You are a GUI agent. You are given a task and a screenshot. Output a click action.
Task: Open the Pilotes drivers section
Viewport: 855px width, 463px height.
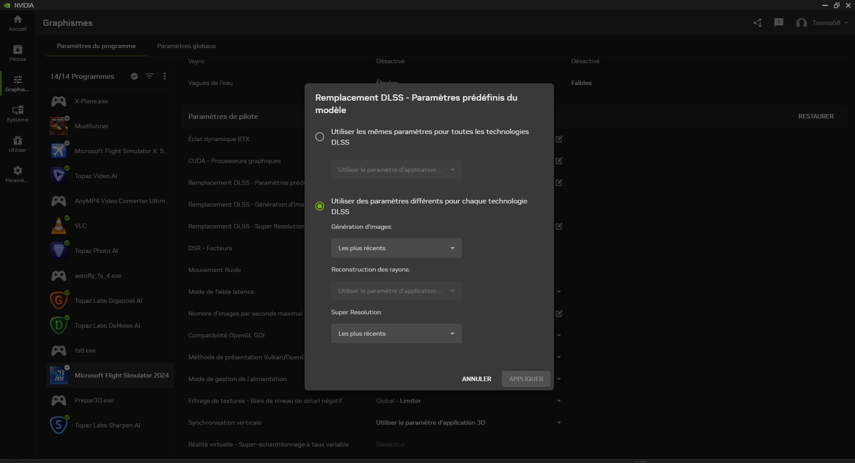point(17,53)
